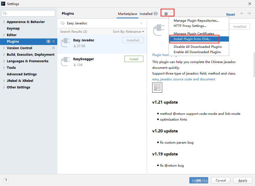Expand the Tools settings node
This screenshot has height=186, width=255.
4,67
